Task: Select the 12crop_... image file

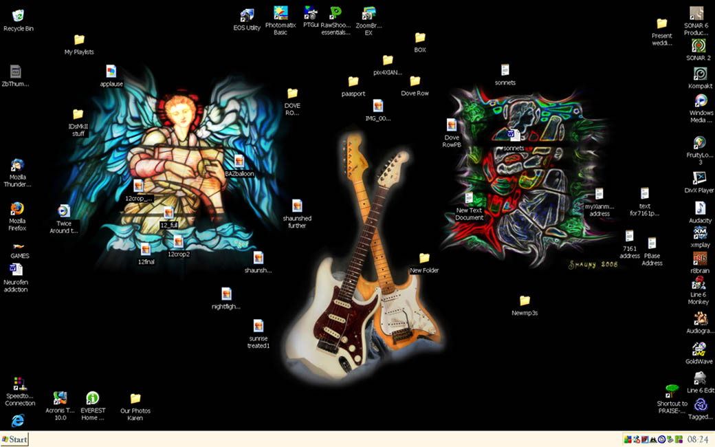Action: tap(138, 186)
